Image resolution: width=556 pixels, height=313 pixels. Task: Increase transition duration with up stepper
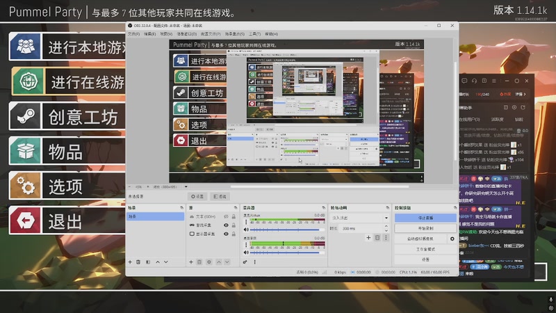pyautogui.click(x=386, y=227)
